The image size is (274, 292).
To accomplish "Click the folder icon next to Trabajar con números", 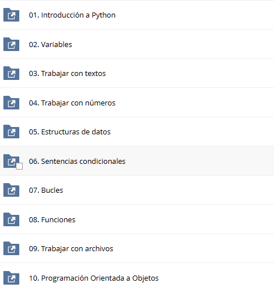I will pyautogui.click(x=11, y=103).
